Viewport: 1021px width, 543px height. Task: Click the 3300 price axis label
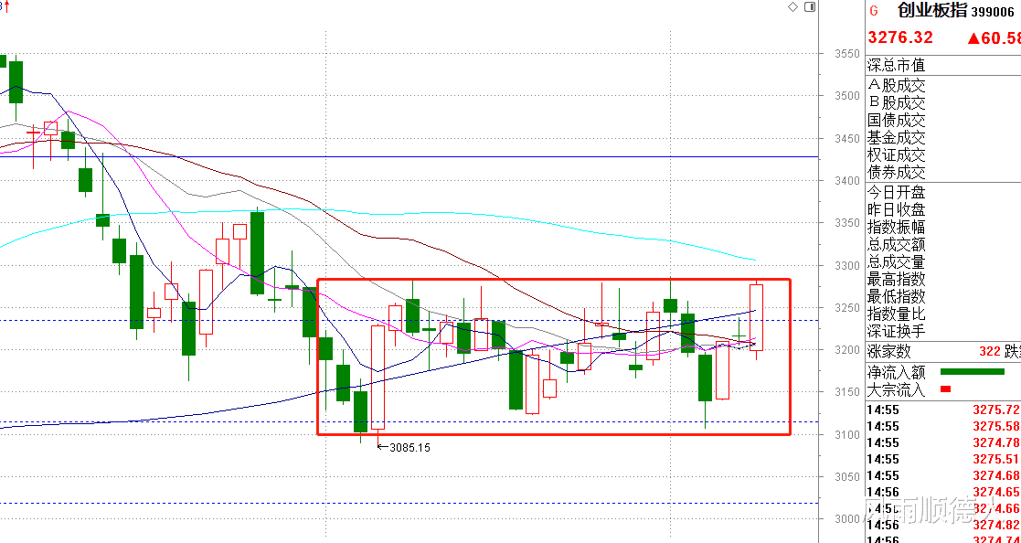click(846, 265)
